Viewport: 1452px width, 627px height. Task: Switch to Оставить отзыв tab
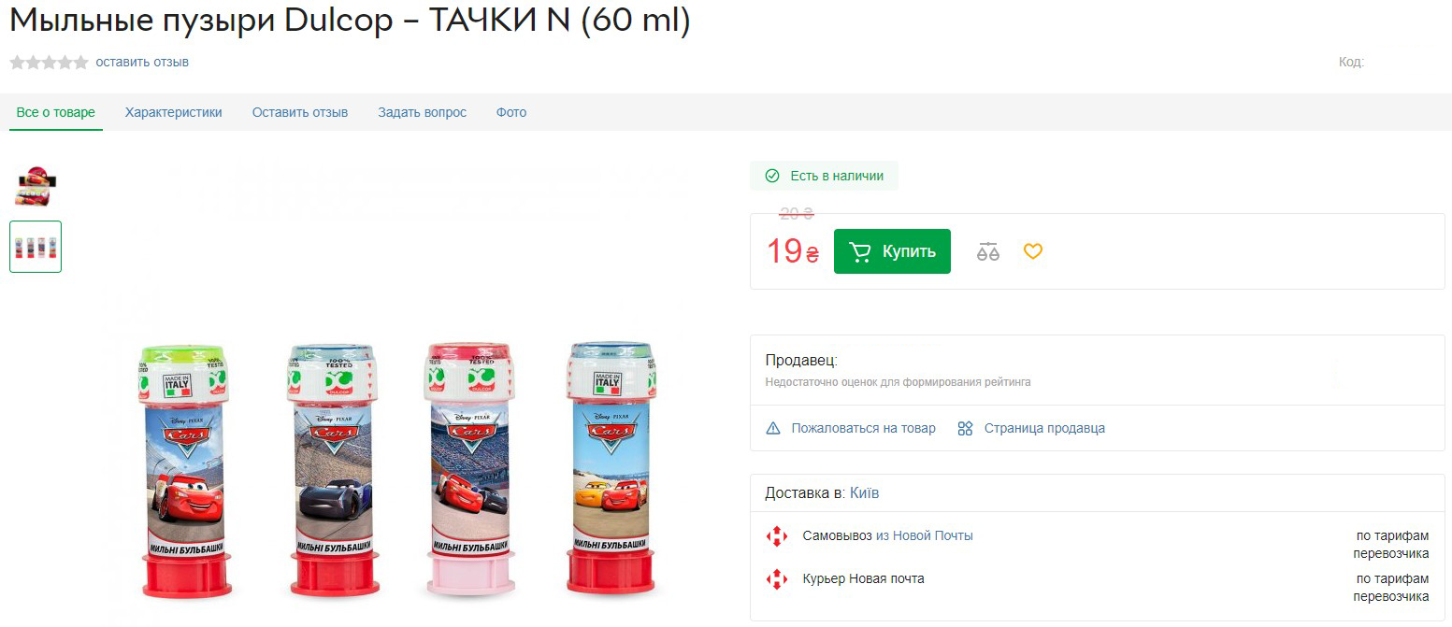pyautogui.click(x=300, y=112)
